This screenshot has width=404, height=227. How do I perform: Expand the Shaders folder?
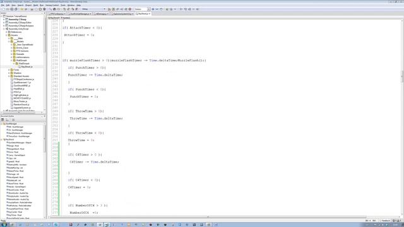(x=9, y=73)
